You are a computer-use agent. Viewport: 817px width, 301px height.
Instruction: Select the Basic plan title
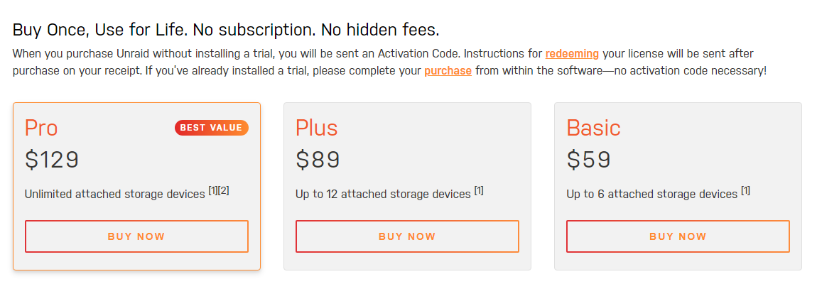pos(593,128)
